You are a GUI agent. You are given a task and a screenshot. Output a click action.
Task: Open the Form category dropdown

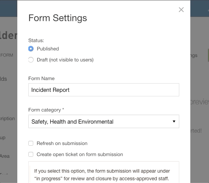[103, 122]
